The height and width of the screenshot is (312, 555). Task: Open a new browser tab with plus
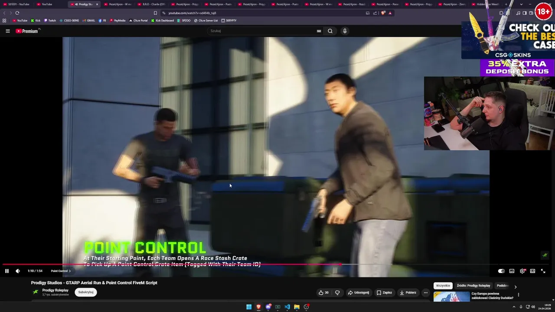click(506, 4)
